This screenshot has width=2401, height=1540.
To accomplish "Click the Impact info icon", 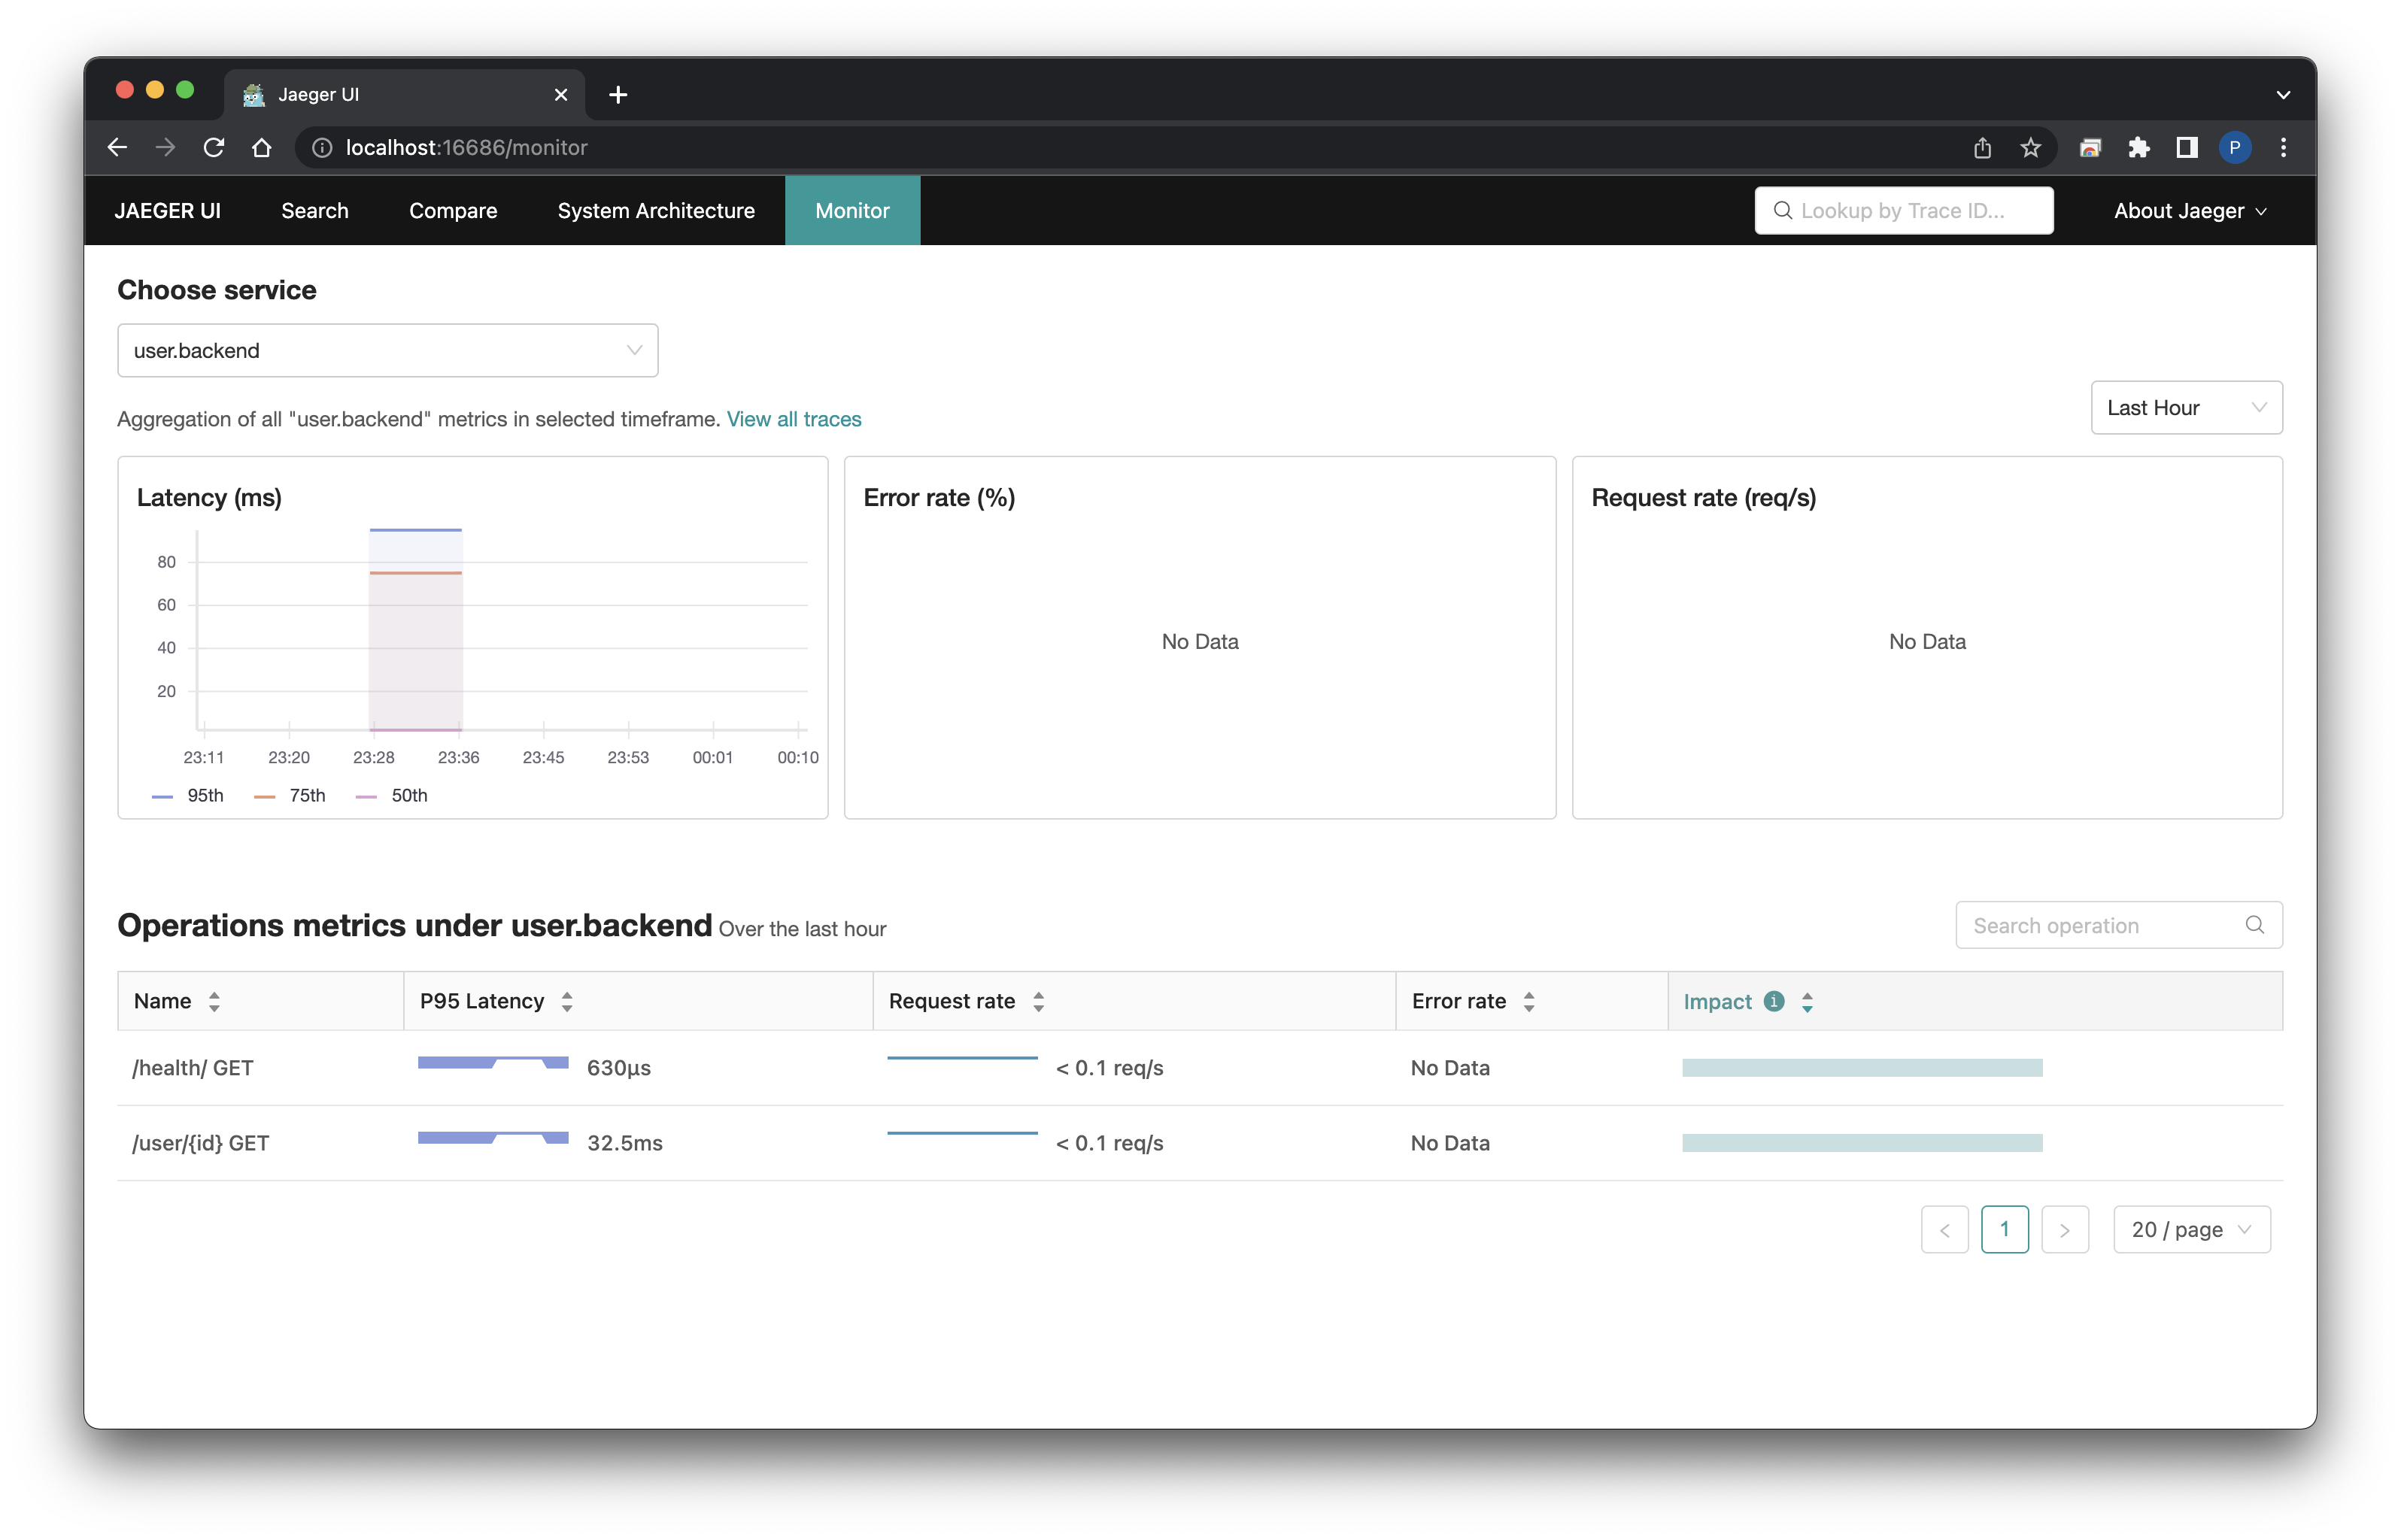I will pyautogui.click(x=1774, y=1001).
